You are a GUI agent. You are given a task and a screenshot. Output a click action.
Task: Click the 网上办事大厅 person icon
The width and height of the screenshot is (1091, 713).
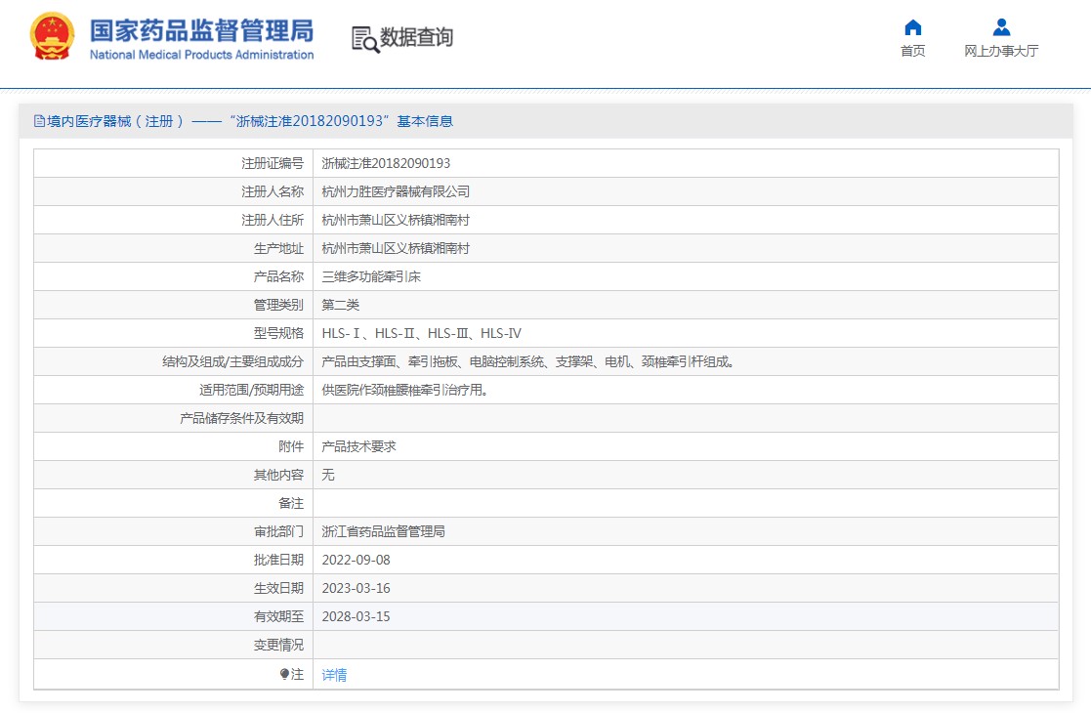point(1001,27)
